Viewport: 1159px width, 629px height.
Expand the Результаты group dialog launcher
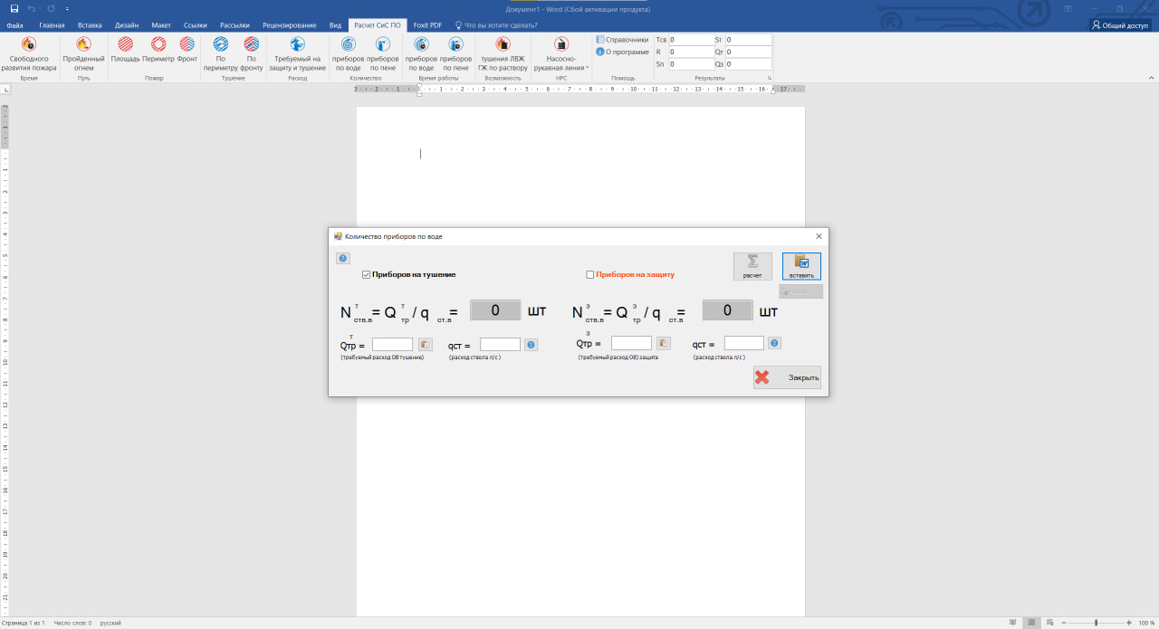pyautogui.click(x=770, y=79)
